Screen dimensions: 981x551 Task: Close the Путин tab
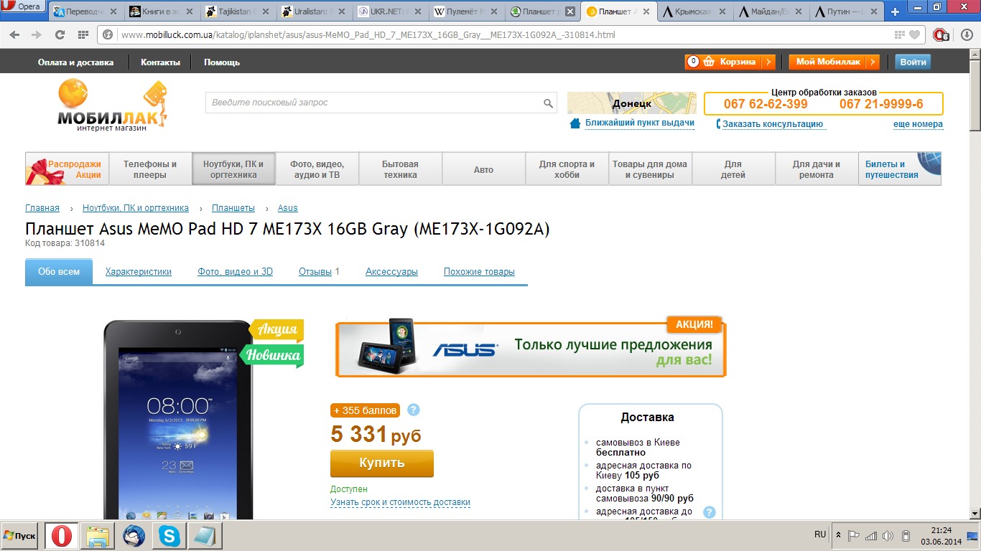875,11
